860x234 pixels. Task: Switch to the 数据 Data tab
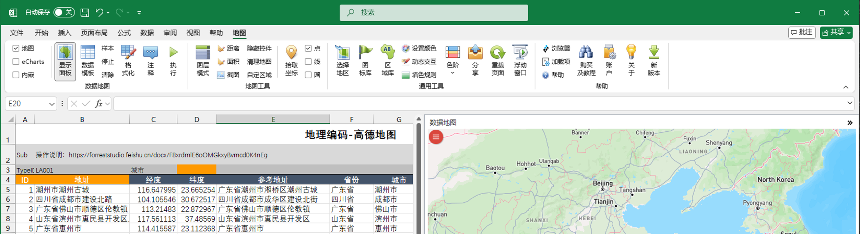pos(147,33)
